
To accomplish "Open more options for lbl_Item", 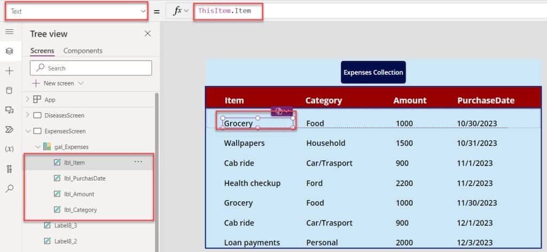I will coord(138,162).
